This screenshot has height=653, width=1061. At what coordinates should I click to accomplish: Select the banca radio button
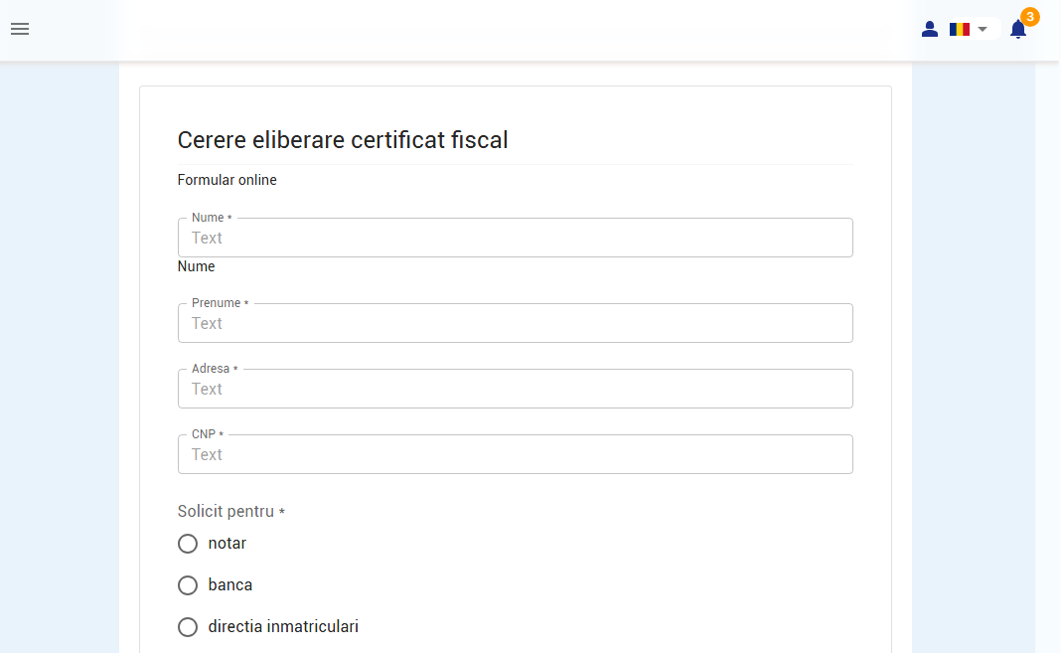coord(188,585)
